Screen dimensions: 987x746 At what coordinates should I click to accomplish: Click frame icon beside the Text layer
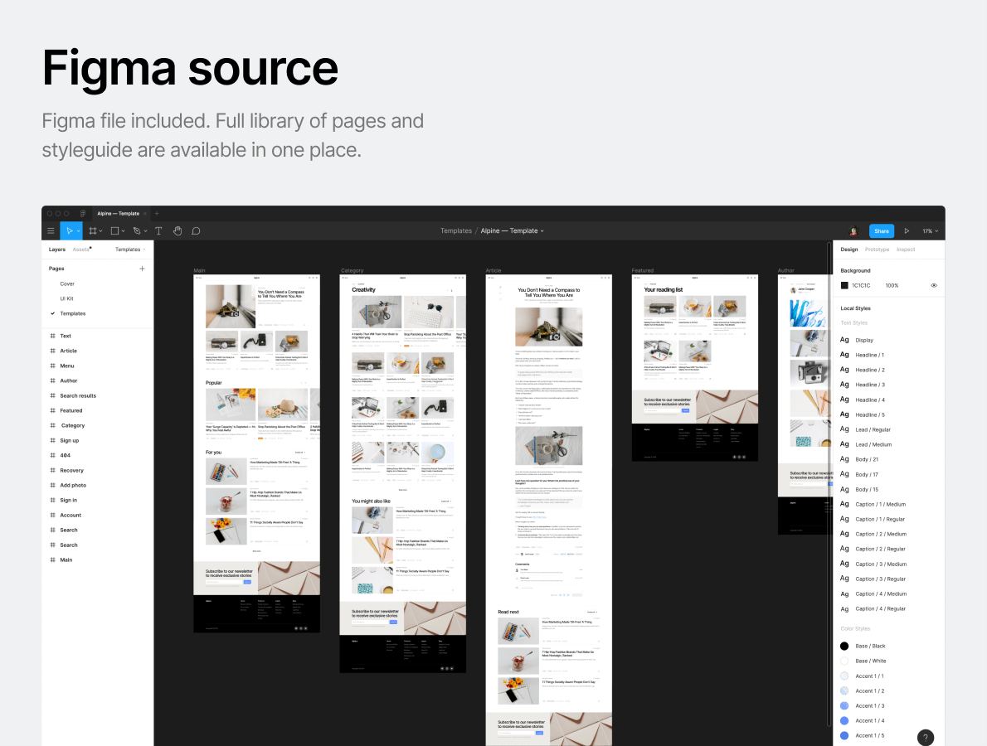pyautogui.click(x=53, y=336)
